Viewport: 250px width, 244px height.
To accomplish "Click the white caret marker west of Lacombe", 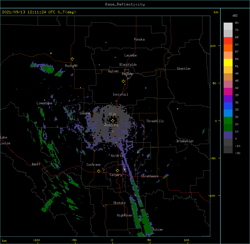I will [115, 57].
